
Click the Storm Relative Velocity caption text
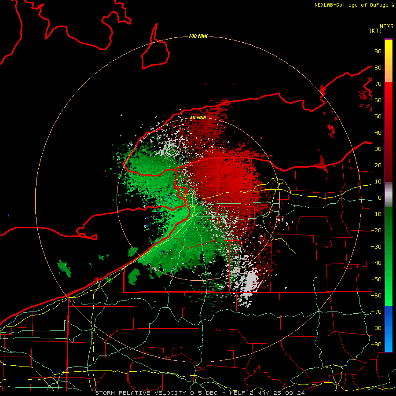(x=200, y=393)
